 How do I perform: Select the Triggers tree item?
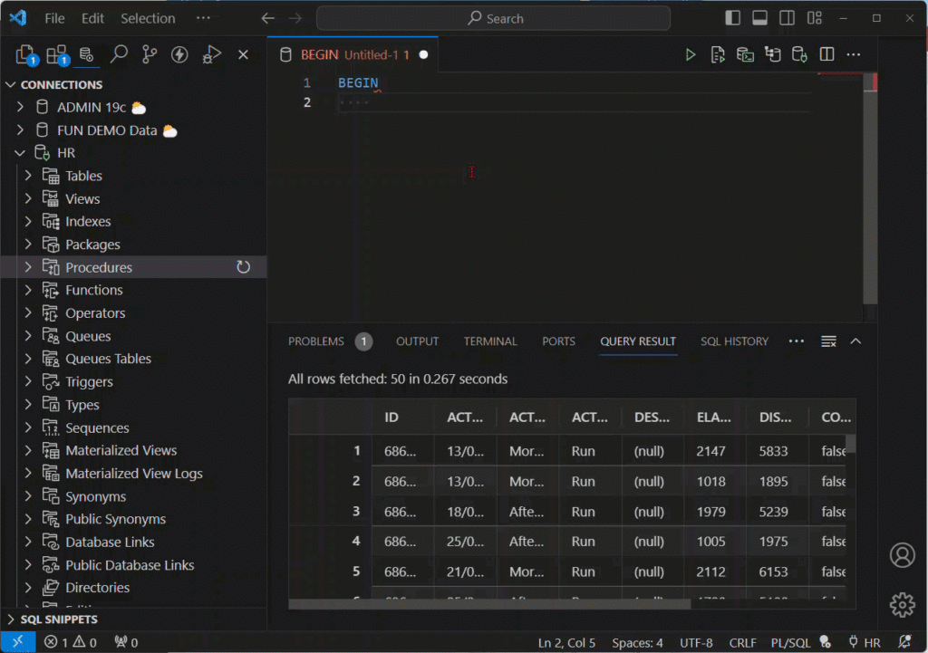click(90, 381)
